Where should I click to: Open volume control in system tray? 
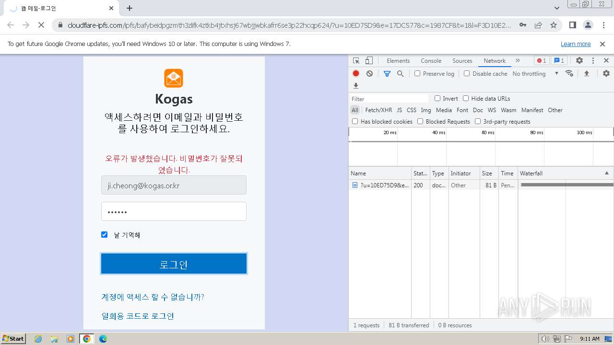tap(545, 339)
